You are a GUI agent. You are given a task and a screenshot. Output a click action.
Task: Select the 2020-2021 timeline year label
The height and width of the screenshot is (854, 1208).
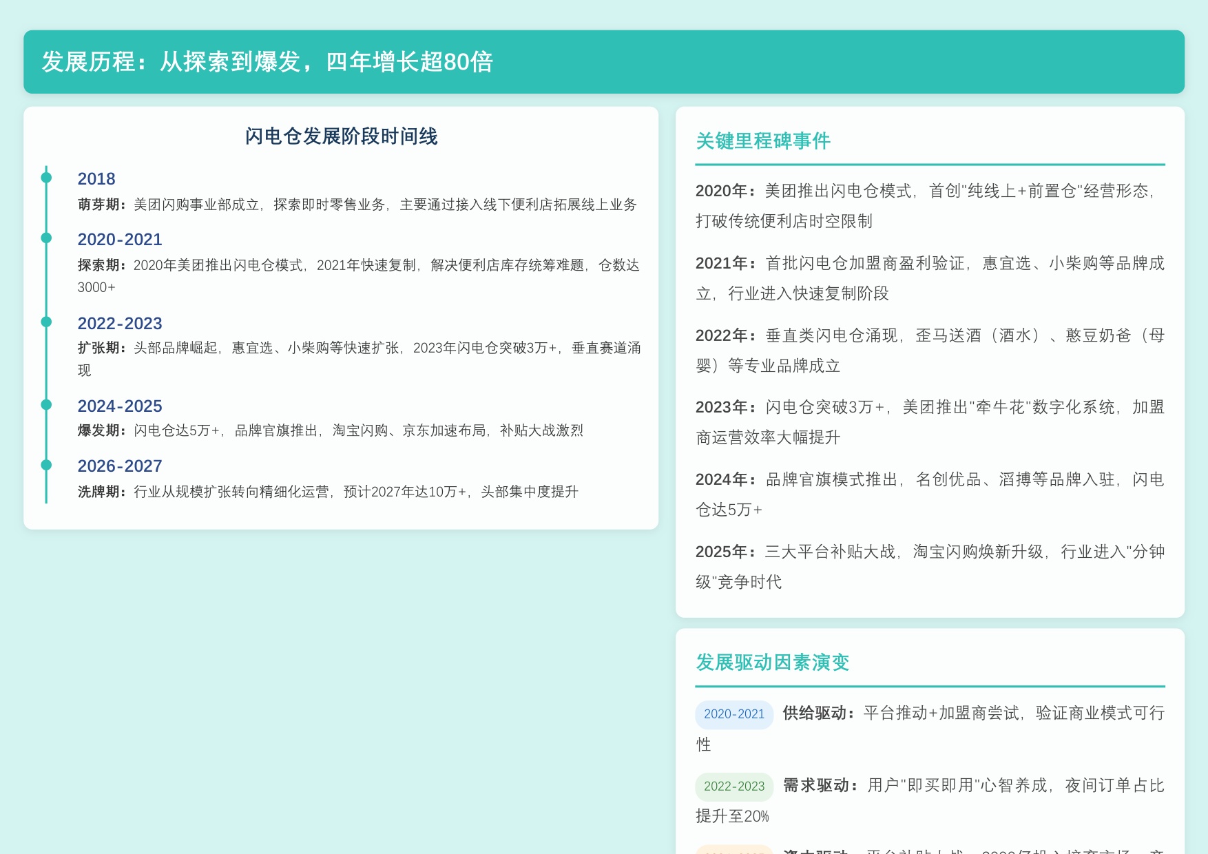click(x=120, y=240)
